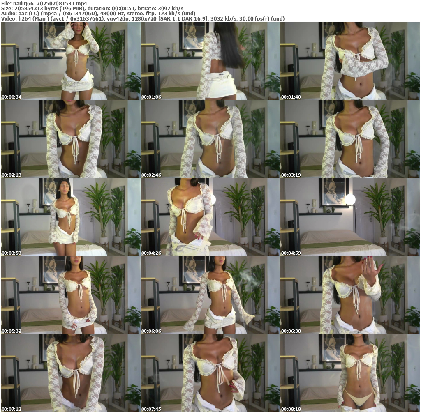The width and height of the screenshot is (421, 412).
Task: Open the thumbnail stamped 00:00:34
Action: coord(70,61)
